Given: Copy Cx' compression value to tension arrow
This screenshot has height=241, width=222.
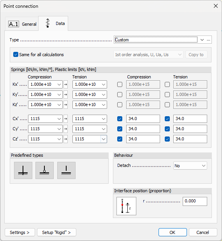Looking at the screenshot, I should pos(66,119).
